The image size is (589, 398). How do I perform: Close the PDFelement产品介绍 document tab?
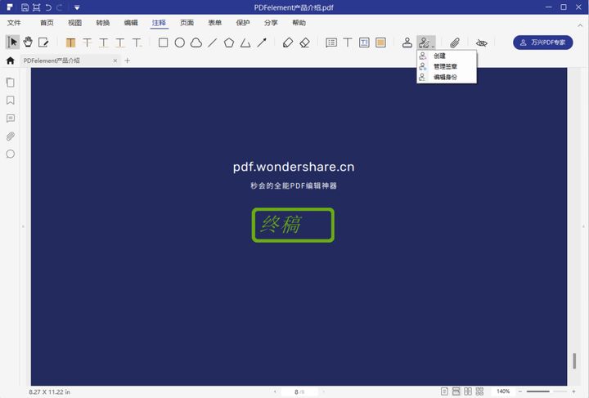click(115, 60)
